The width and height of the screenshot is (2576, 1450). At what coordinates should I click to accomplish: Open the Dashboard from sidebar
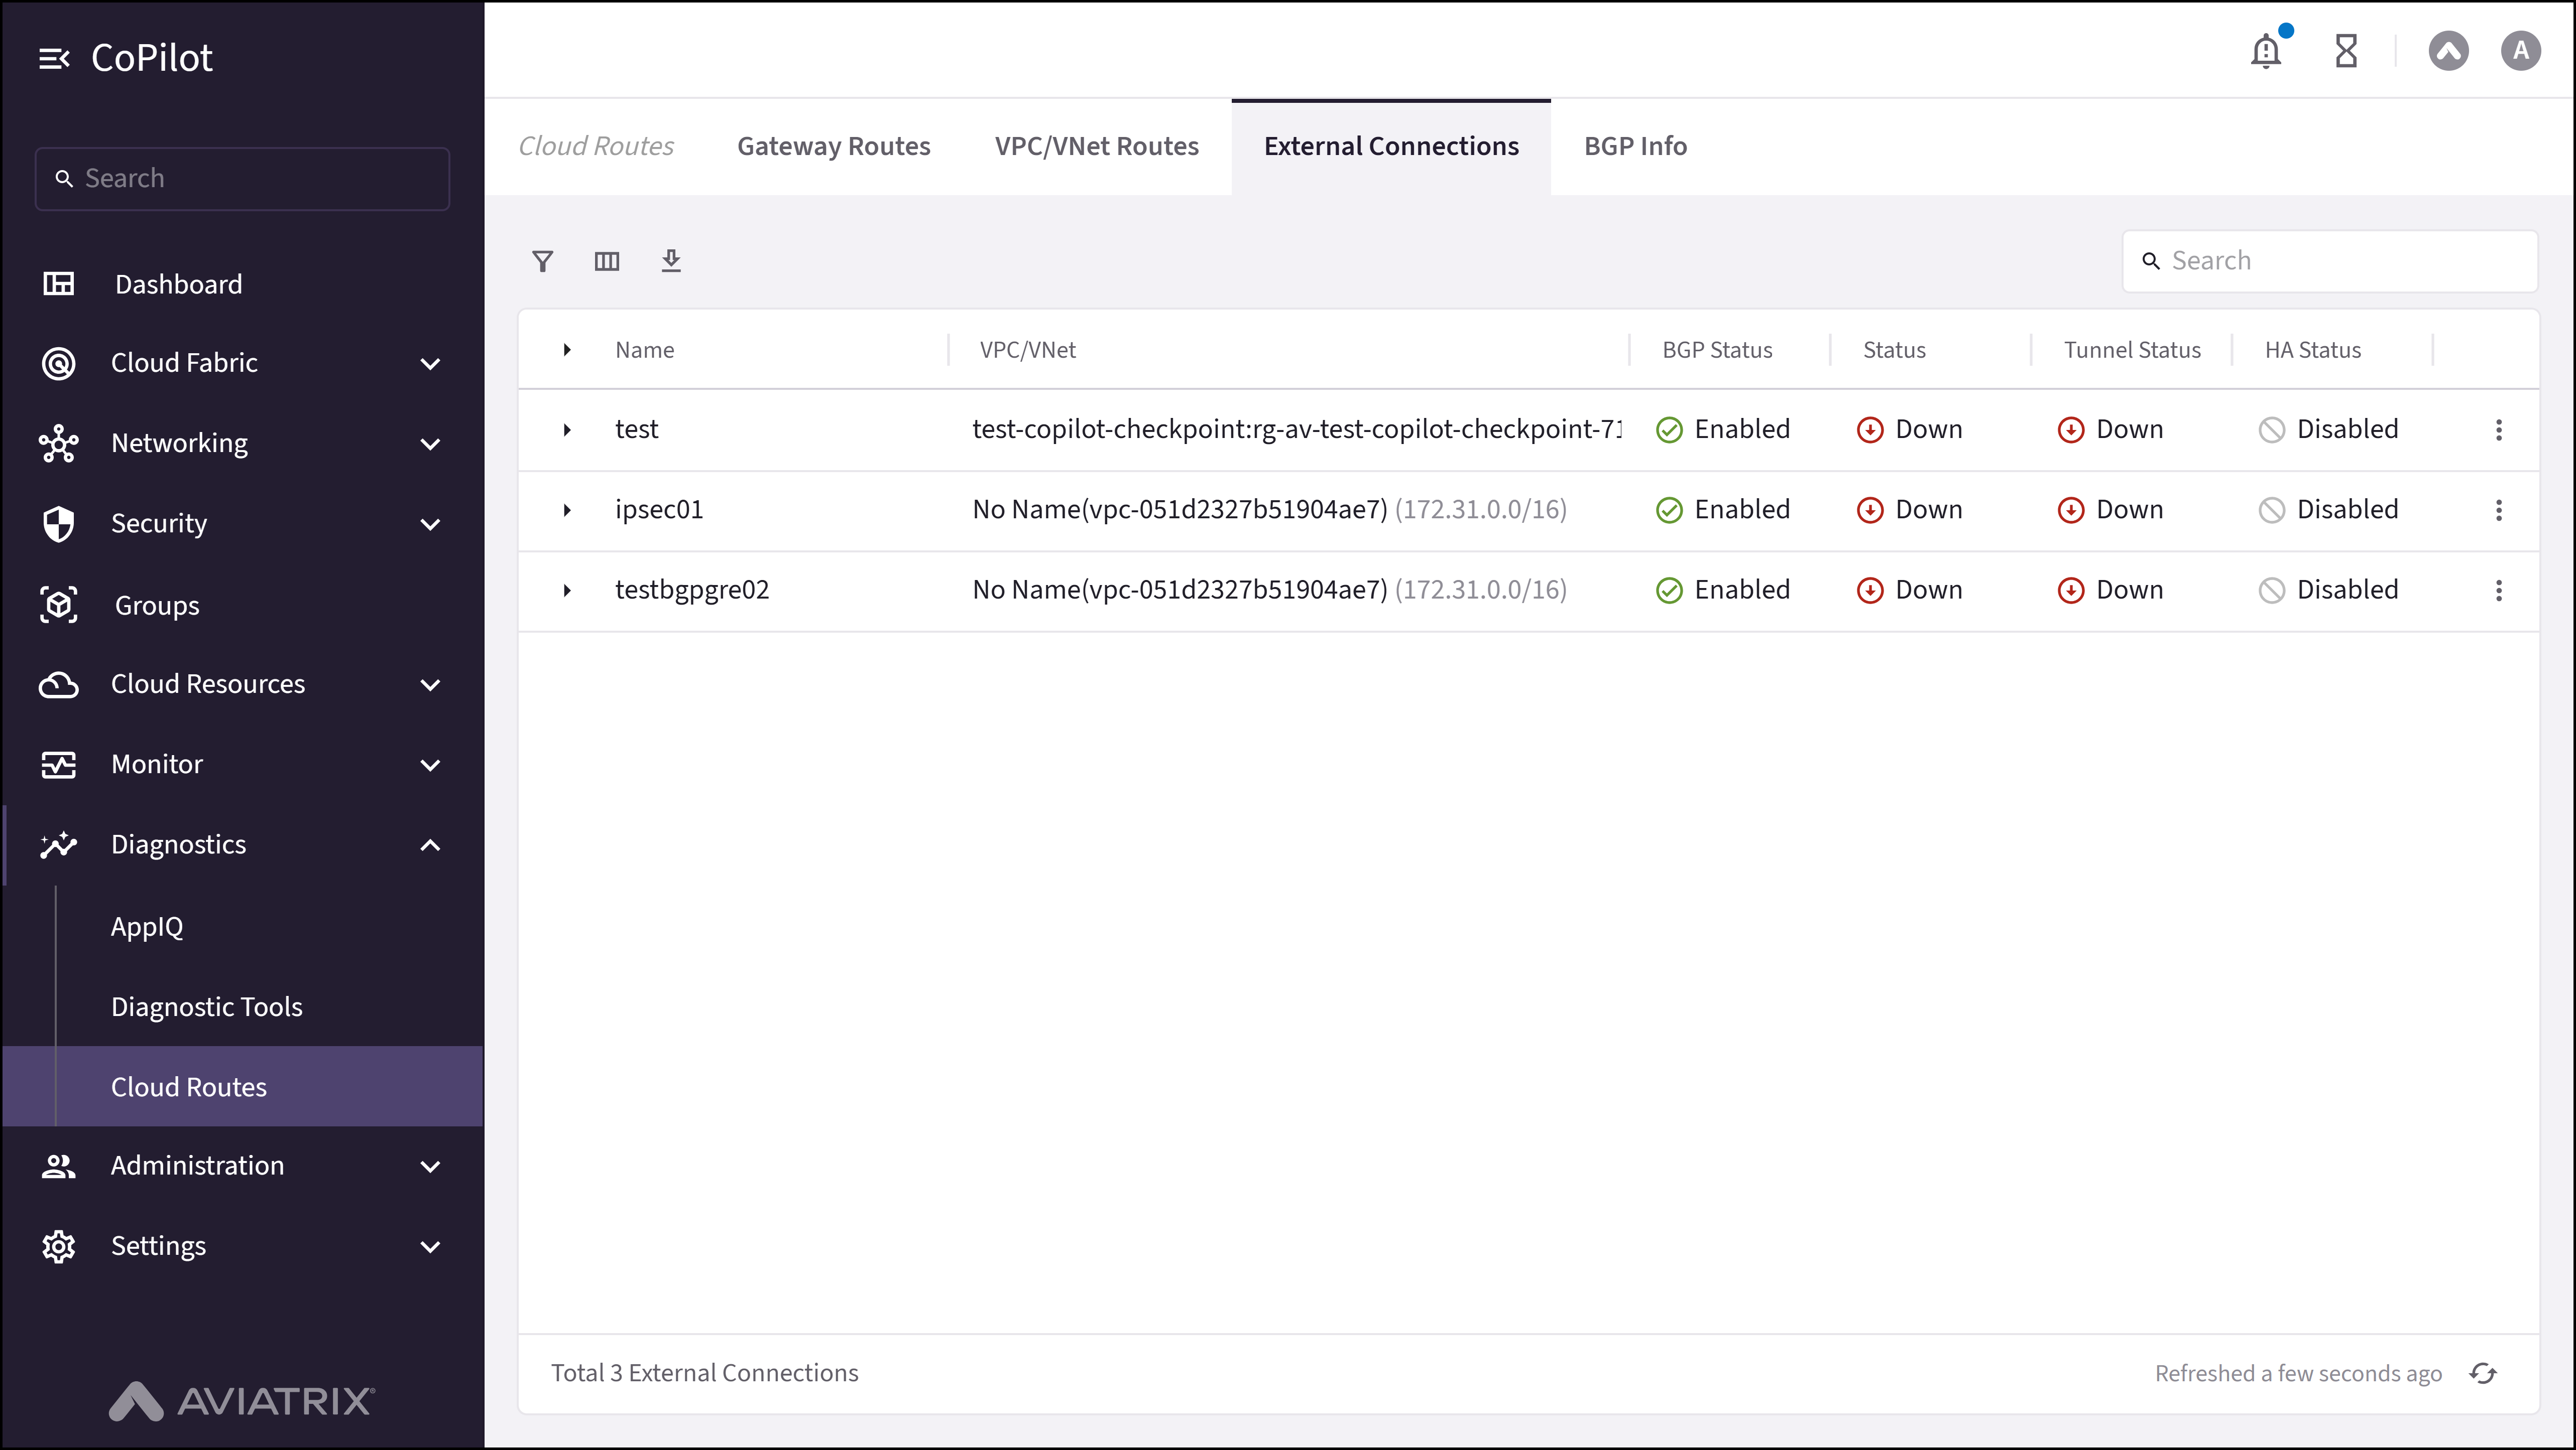[x=178, y=284]
